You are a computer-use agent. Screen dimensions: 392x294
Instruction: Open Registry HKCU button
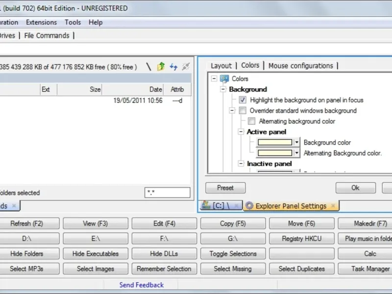coord(302,239)
